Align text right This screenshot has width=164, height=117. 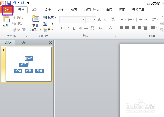pyautogui.click(x=133, y=28)
